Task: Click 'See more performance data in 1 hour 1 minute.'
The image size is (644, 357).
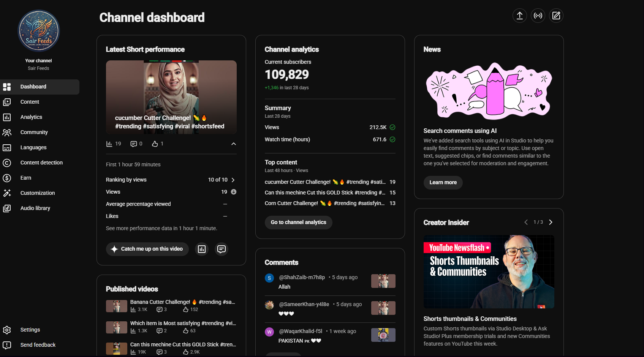Action: tap(161, 228)
